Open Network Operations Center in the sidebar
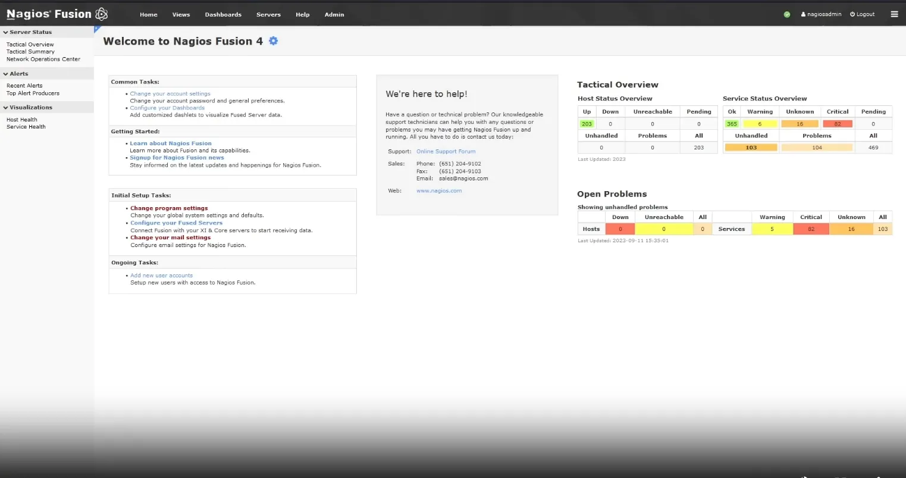 pos(43,59)
